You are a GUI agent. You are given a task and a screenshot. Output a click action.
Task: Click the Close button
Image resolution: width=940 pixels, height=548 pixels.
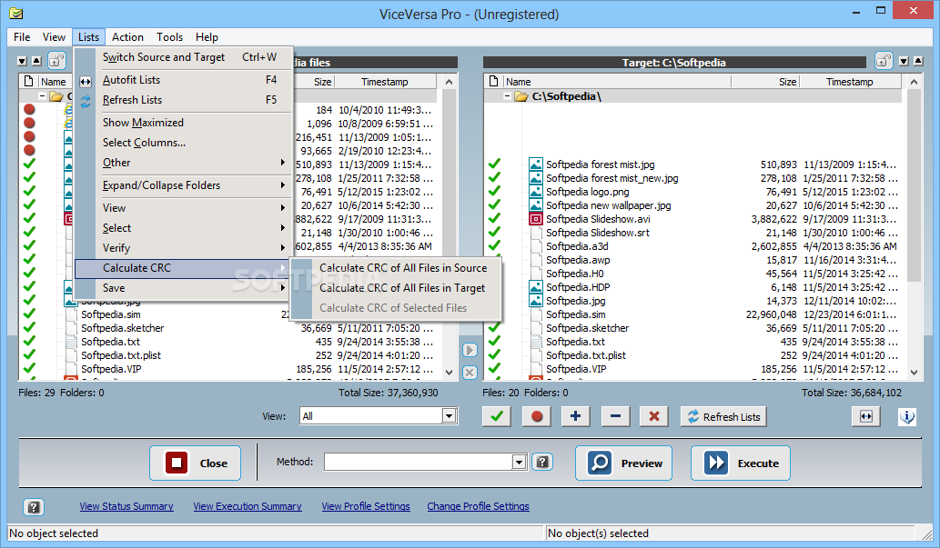195,463
